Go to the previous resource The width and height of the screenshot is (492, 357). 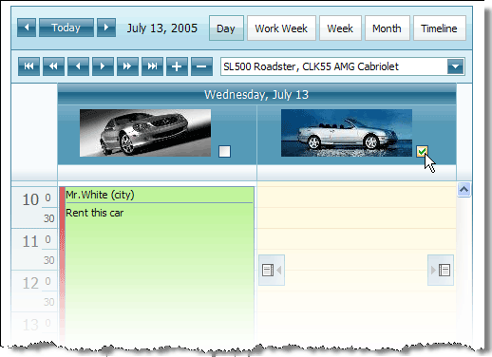point(78,66)
